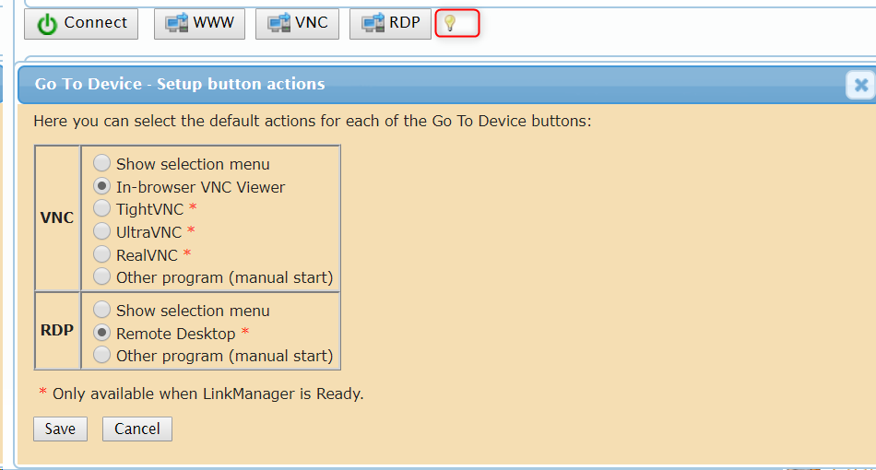Choose the UltraVNC radio button

(101, 230)
